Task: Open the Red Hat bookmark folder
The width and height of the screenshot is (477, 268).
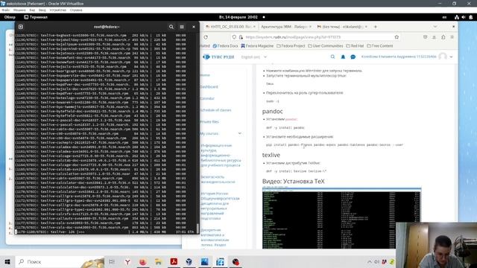Action: [x=355, y=46]
